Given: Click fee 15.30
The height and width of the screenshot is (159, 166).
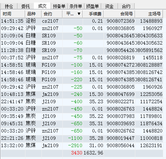Looking at the screenshot, I should (x=96, y=94).
